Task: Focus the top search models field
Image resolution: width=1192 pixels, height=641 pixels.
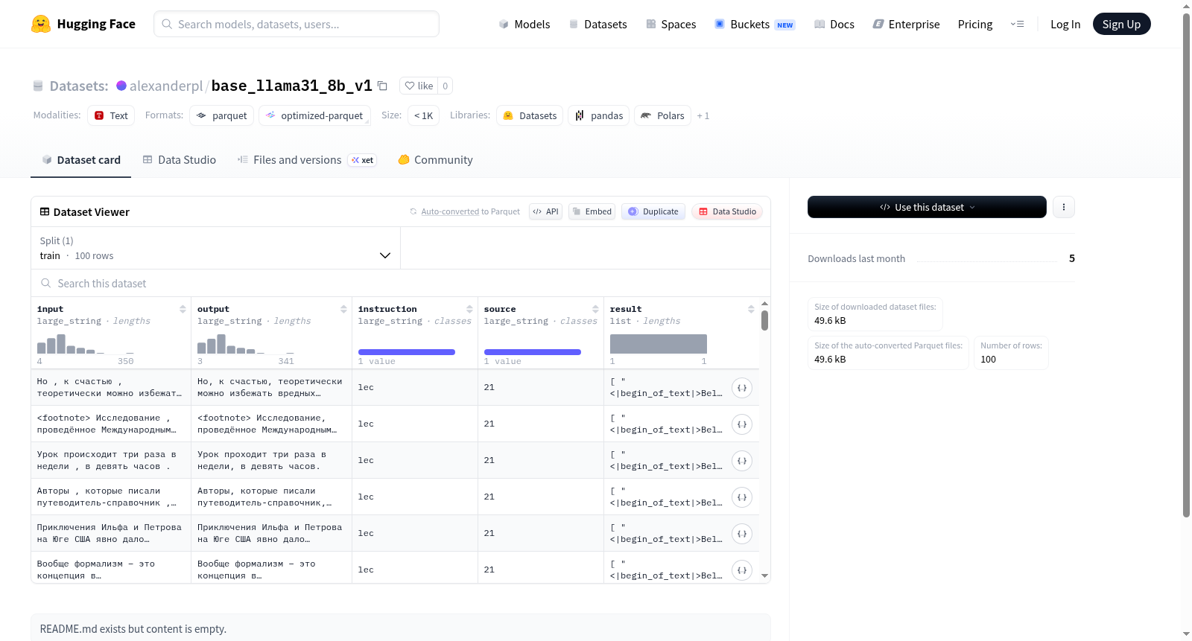Action: point(297,24)
